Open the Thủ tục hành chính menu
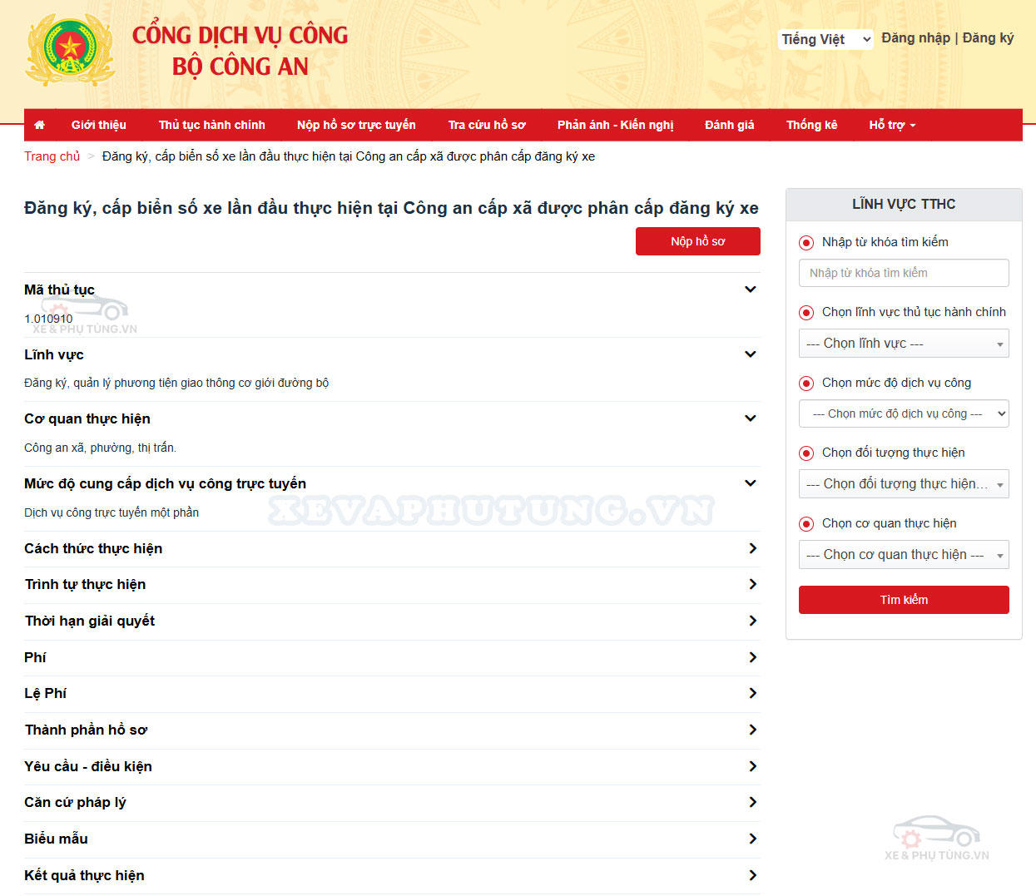 [212, 125]
